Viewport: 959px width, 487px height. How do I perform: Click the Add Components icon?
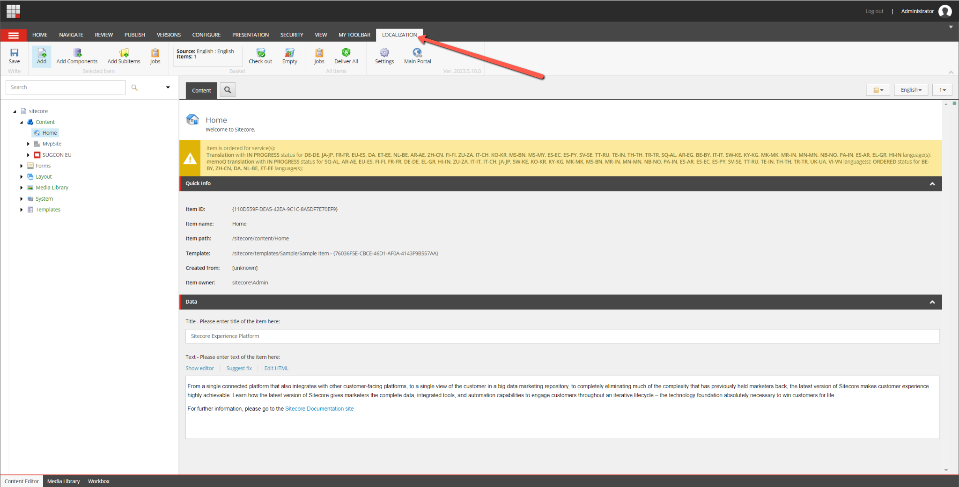click(77, 52)
